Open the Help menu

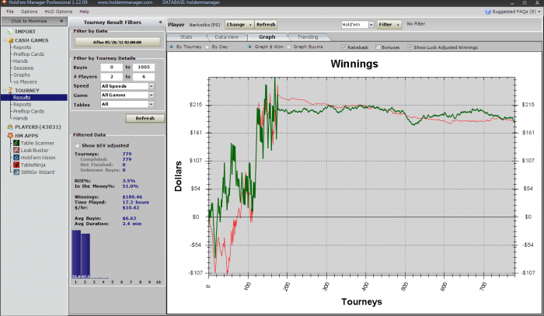coord(84,12)
